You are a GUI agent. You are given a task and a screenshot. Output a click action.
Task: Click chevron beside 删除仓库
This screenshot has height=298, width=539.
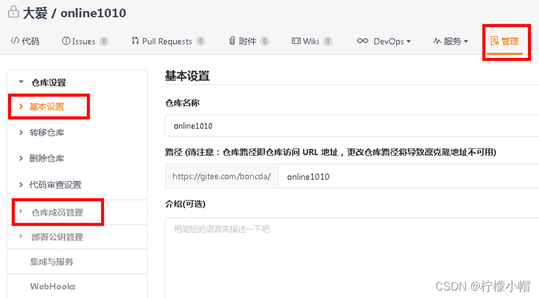[x=21, y=158]
